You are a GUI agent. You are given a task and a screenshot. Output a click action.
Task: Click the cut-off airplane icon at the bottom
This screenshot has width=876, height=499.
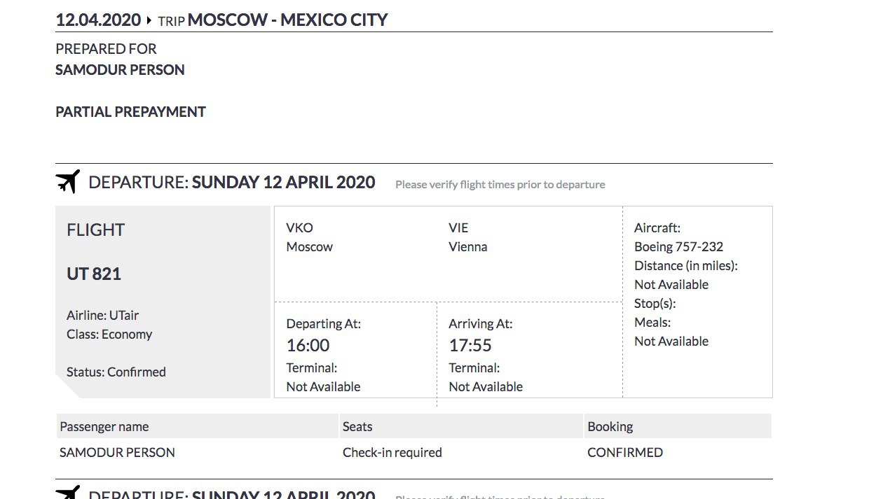68,492
